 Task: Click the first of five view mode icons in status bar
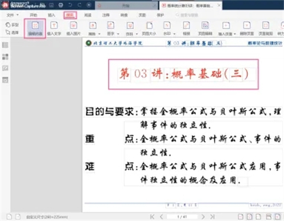point(240,217)
